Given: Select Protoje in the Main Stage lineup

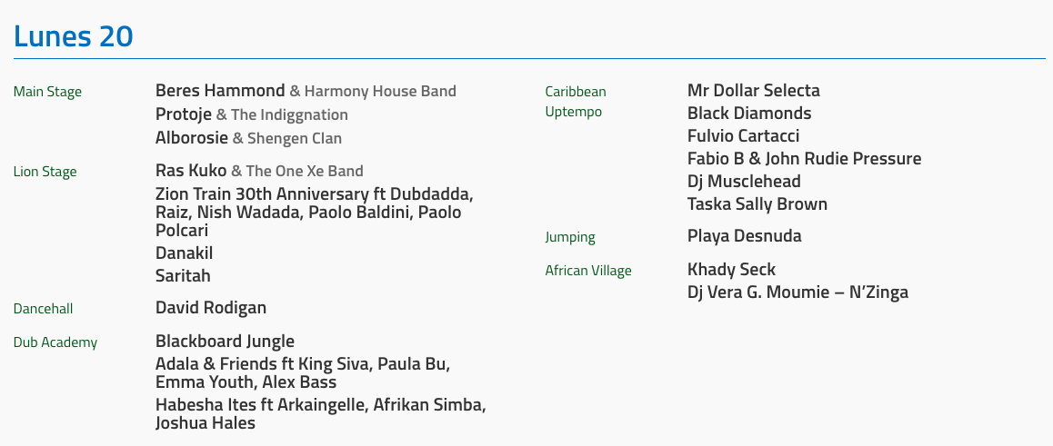Looking at the screenshot, I should (184, 114).
